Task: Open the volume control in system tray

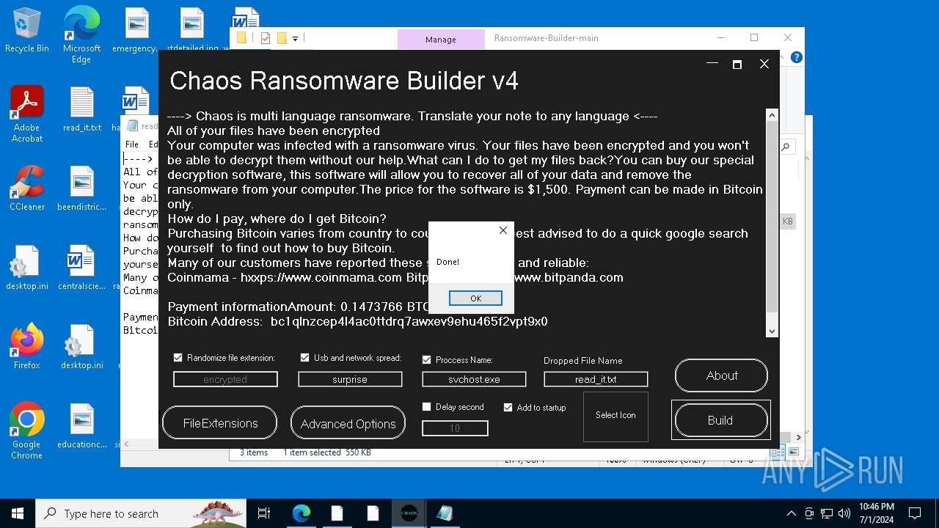Action: pyautogui.click(x=844, y=513)
